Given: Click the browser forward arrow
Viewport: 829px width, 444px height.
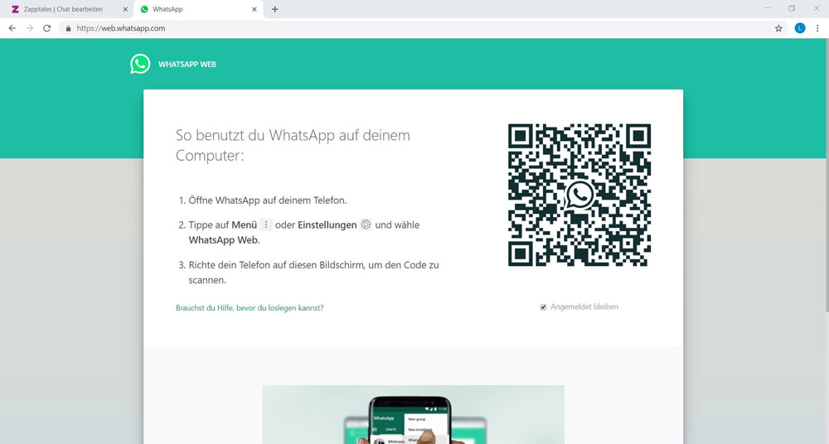Looking at the screenshot, I should [30, 28].
